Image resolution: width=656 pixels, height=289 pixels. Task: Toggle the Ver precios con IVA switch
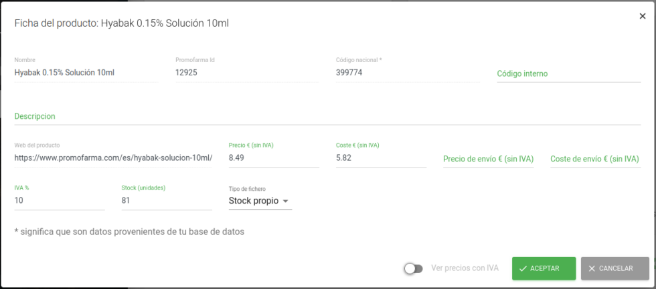click(x=414, y=268)
